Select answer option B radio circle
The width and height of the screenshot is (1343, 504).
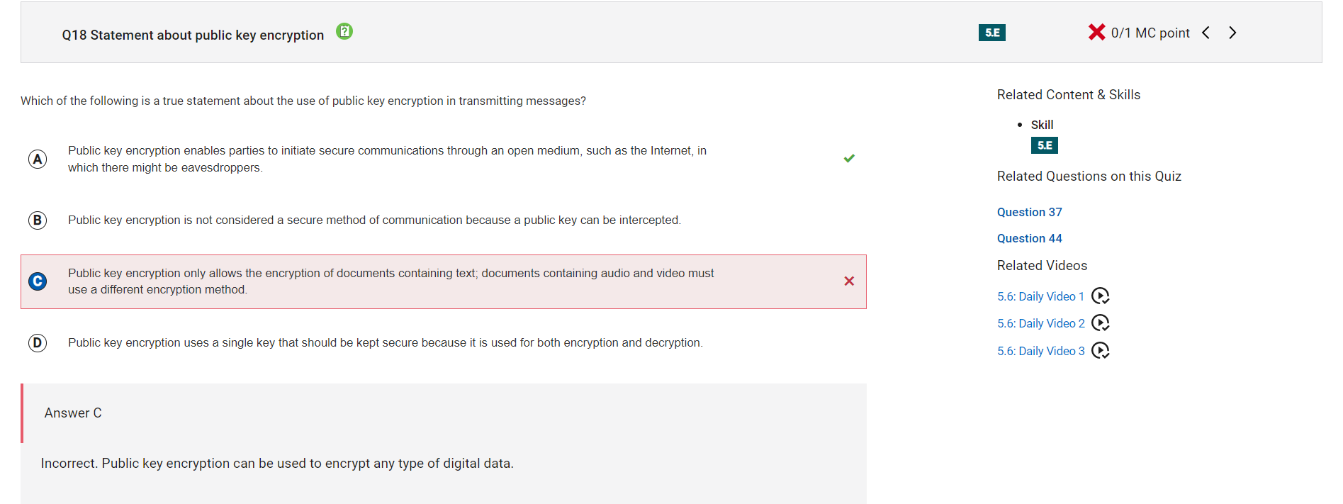coord(38,220)
